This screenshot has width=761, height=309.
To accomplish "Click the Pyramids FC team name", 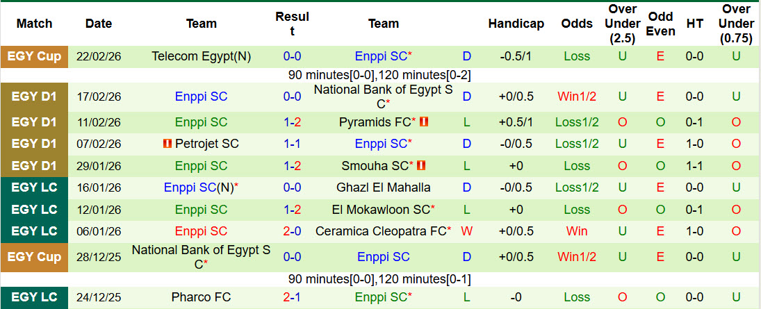I will [x=375, y=122].
